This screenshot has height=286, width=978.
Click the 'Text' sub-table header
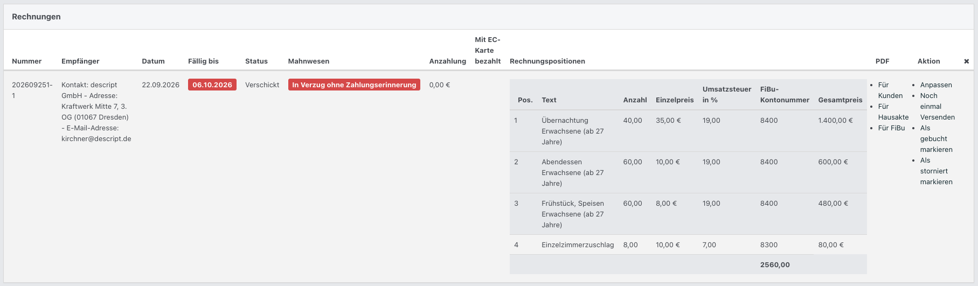(x=549, y=100)
